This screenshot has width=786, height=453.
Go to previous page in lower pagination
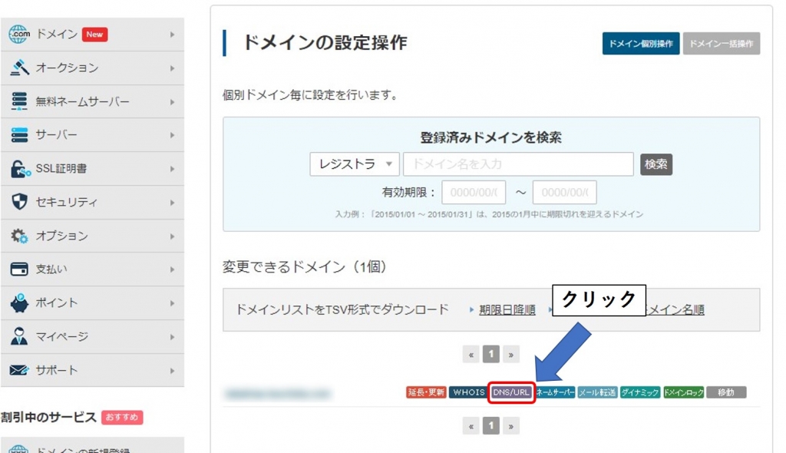pos(471,426)
